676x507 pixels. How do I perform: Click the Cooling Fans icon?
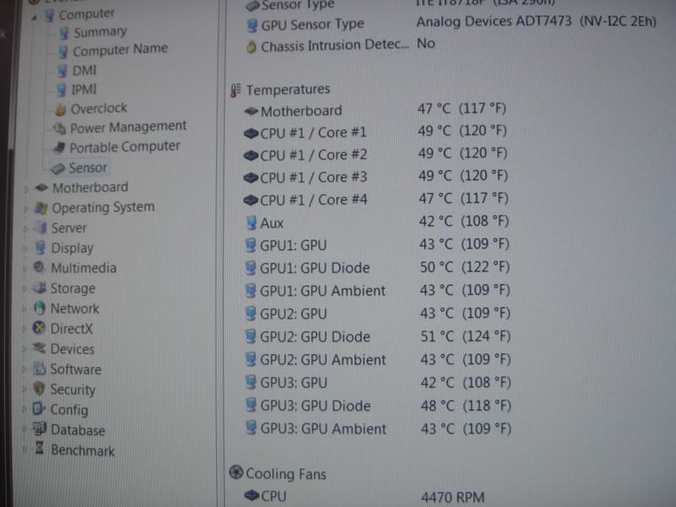pyautogui.click(x=236, y=474)
